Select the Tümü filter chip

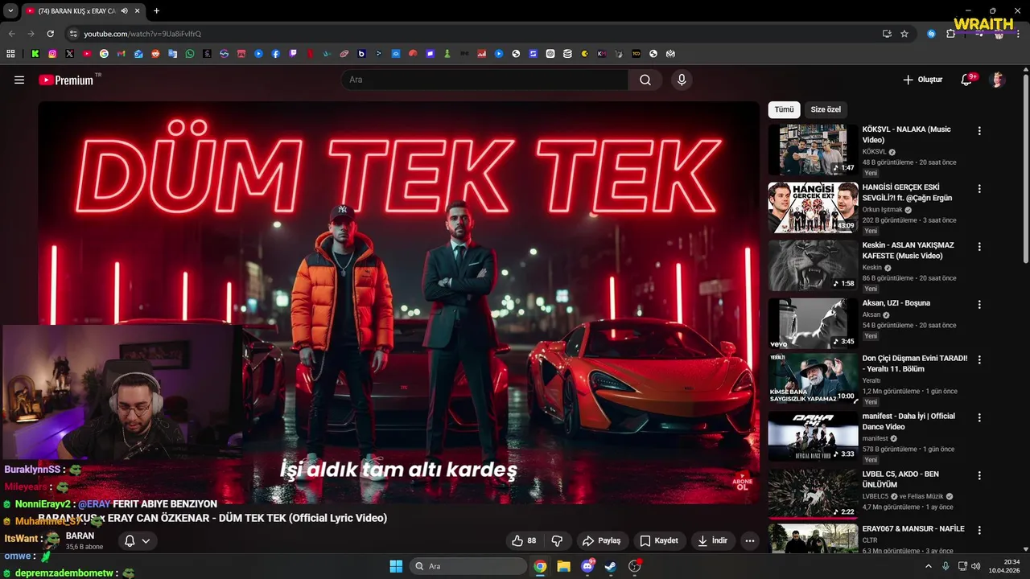pos(784,109)
